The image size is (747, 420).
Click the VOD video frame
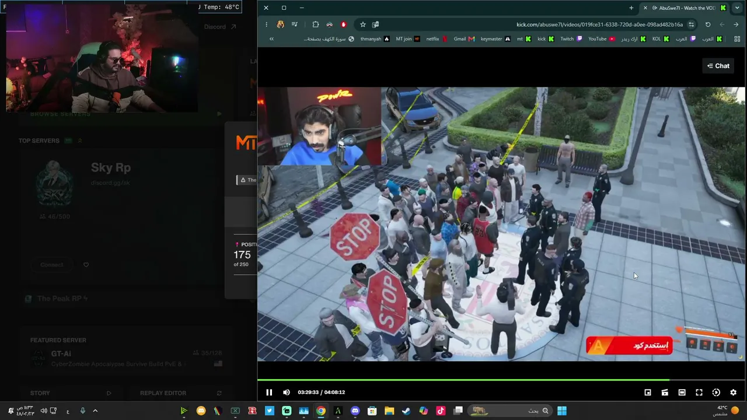[501, 224]
